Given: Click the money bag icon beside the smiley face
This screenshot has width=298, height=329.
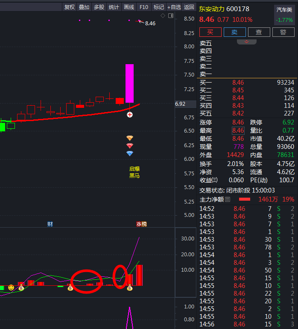Looking at the screenshot, I should pyautogui.click(x=21, y=288).
